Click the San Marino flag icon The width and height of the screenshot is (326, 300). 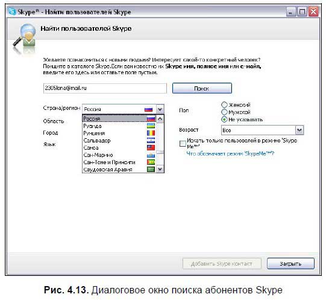[x=151, y=155]
